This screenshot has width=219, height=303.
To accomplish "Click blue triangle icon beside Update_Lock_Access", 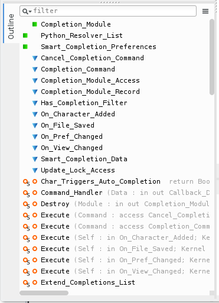I will pyautogui.click(x=35, y=170).
